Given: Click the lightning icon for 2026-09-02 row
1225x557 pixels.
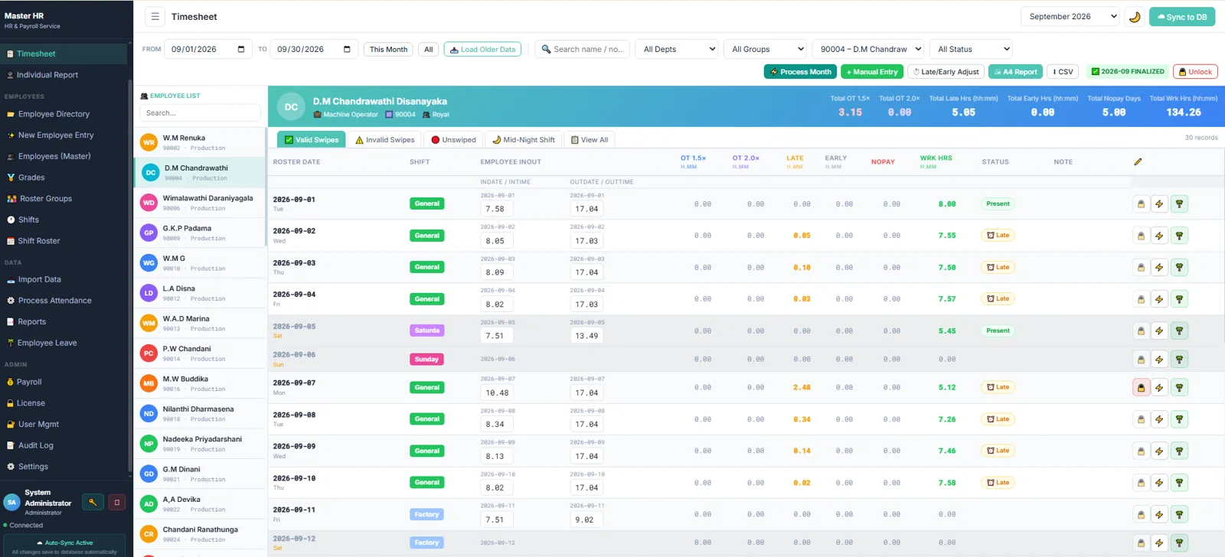Looking at the screenshot, I should click(1159, 236).
